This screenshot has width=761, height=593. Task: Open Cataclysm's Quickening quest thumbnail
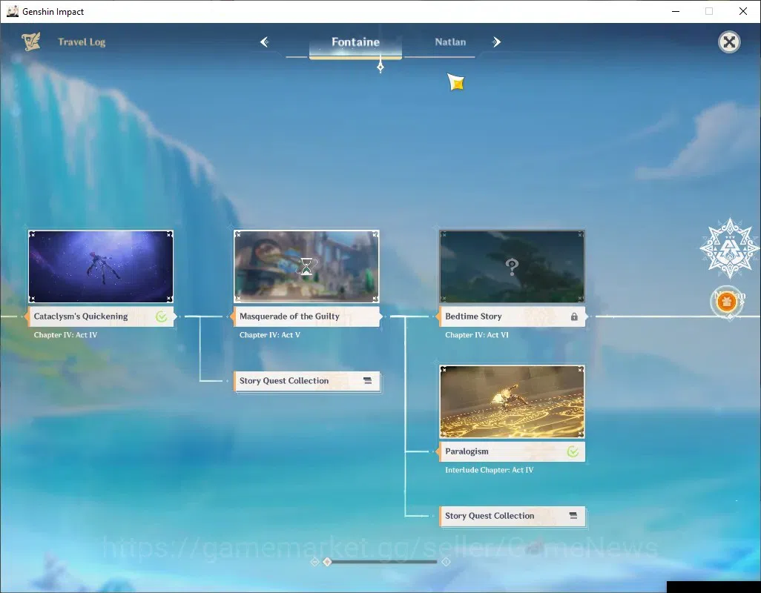pos(101,267)
